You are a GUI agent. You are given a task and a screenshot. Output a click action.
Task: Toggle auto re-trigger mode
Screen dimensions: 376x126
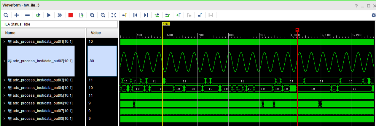click(x=38, y=15)
